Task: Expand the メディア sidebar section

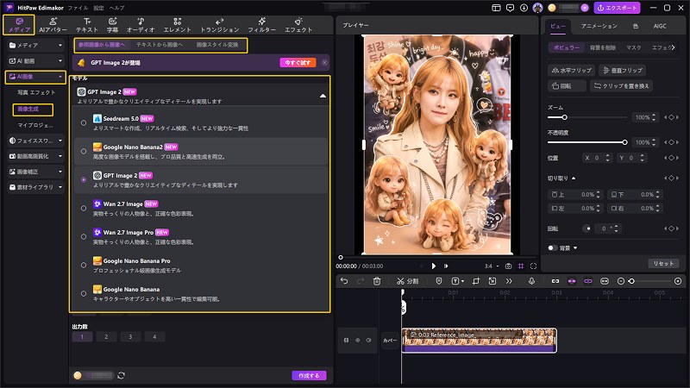Action: click(35, 45)
